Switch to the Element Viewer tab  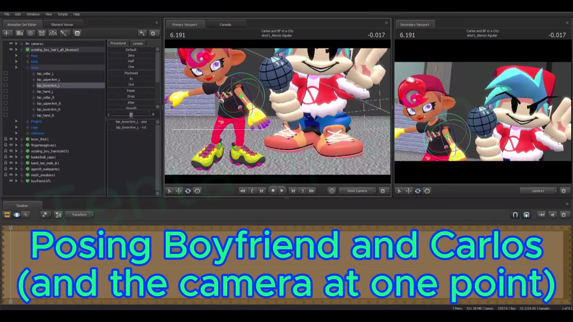[x=62, y=25]
